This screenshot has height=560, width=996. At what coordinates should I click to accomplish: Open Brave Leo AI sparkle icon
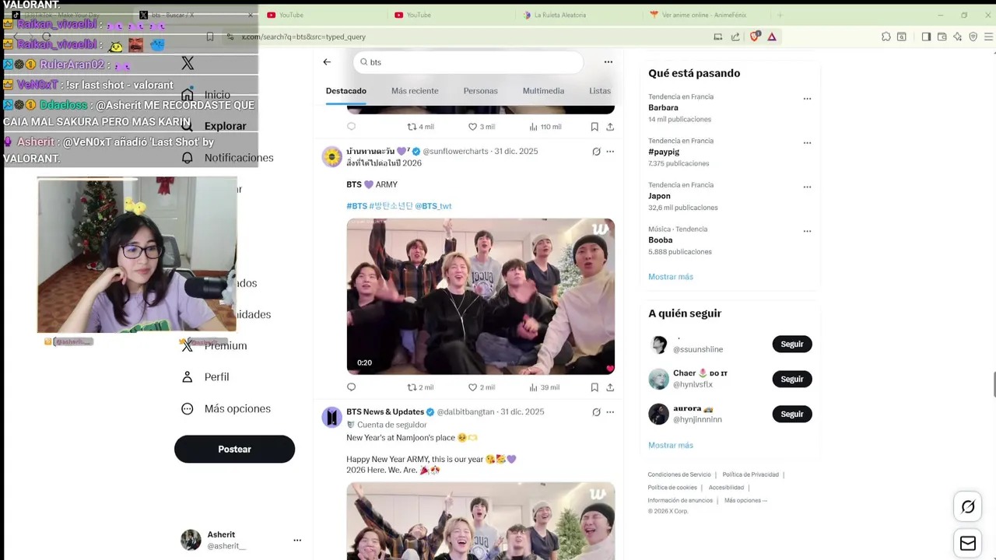(x=957, y=37)
